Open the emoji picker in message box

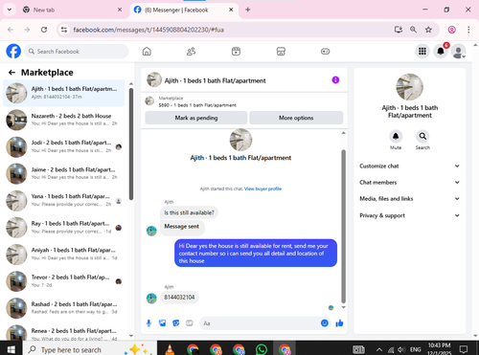[325, 323]
